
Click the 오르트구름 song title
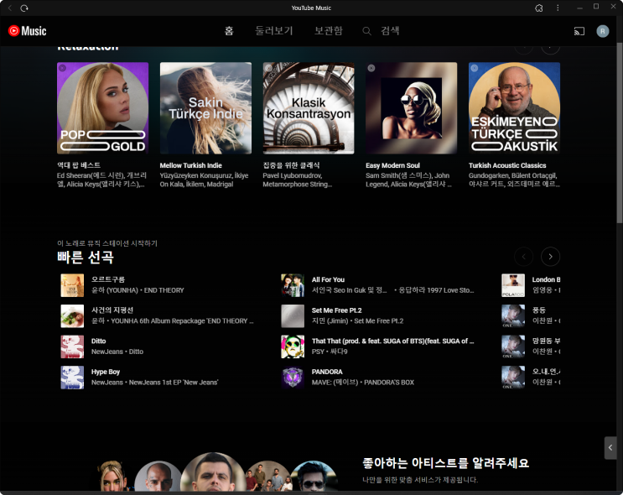[108, 279]
